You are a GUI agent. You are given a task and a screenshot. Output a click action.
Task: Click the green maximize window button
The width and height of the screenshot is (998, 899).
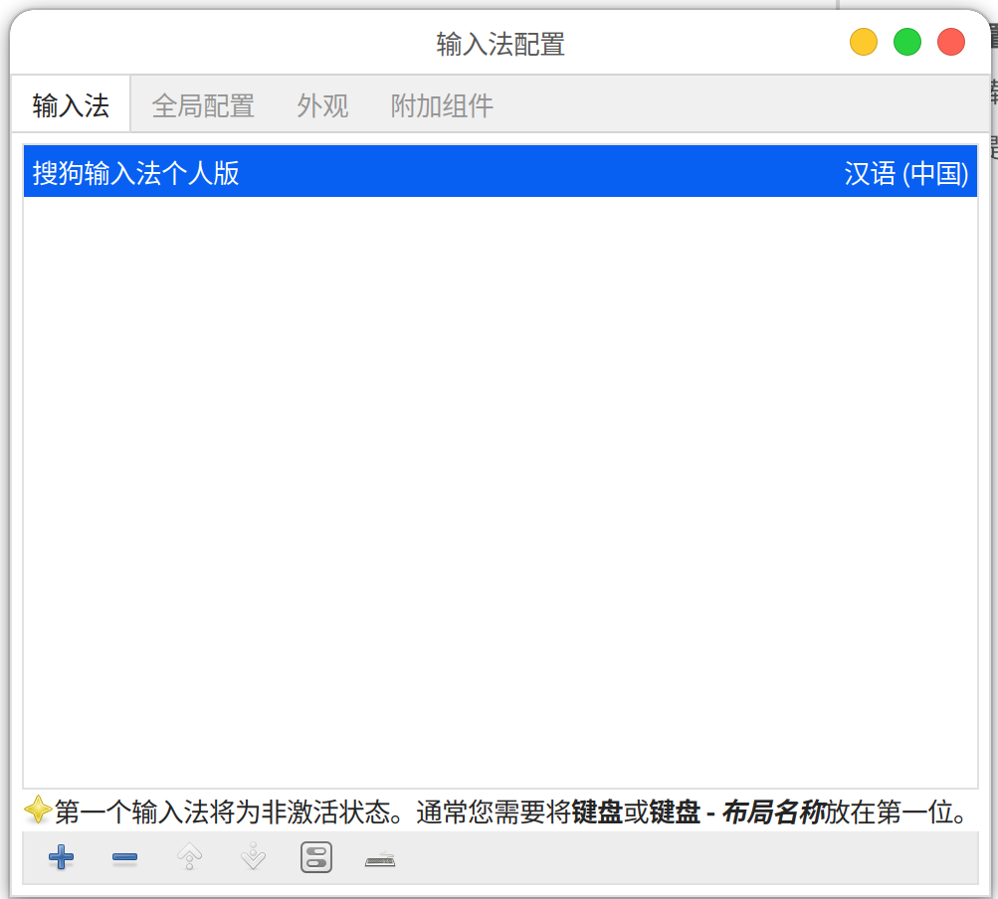(907, 42)
